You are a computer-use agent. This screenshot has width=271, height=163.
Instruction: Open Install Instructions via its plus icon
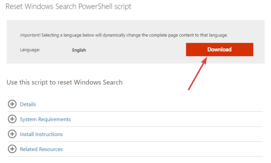point(12,134)
